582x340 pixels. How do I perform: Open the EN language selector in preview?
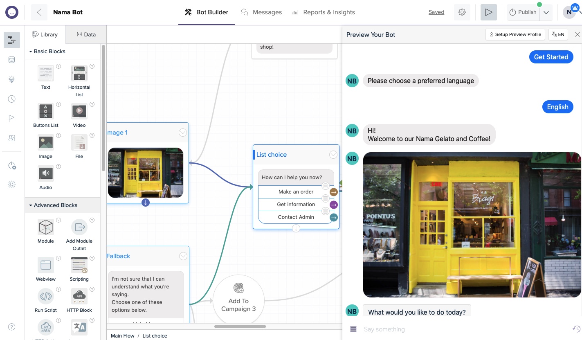pos(558,34)
